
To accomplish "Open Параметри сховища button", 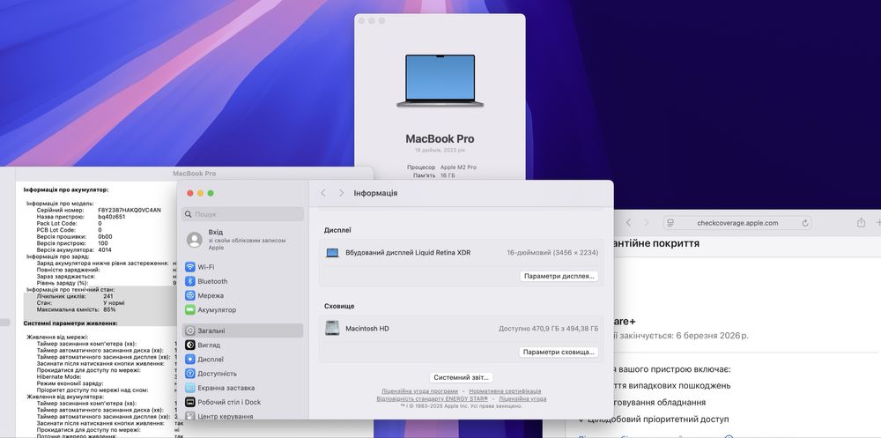I will click(x=559, y=352).
